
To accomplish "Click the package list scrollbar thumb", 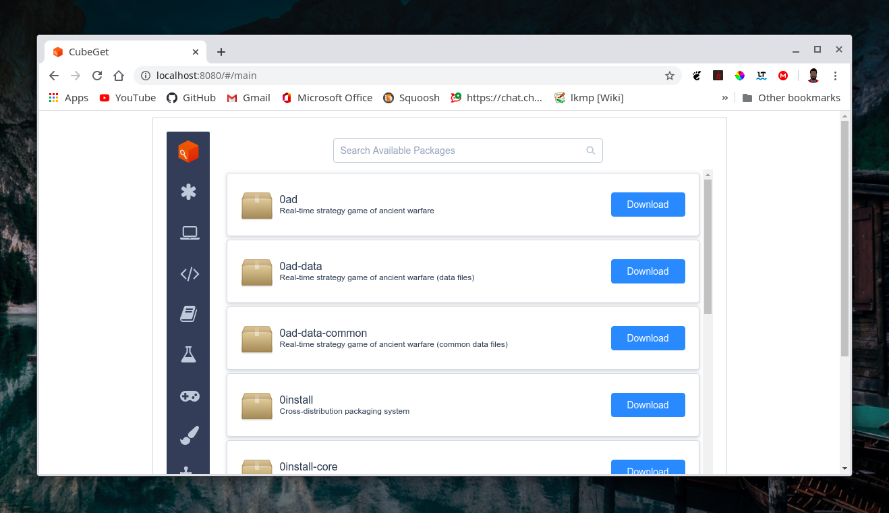I will point(708,246).
